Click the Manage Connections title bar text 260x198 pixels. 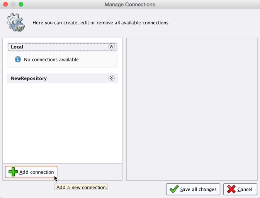pyautogui.click(x=130, y=5)
